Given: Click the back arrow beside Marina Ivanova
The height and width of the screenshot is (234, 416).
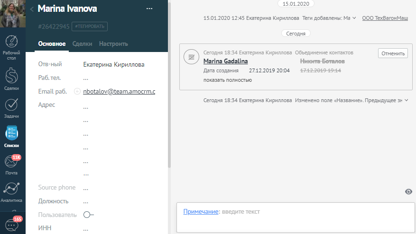Looking at the screenshot, I should point(32,9).
